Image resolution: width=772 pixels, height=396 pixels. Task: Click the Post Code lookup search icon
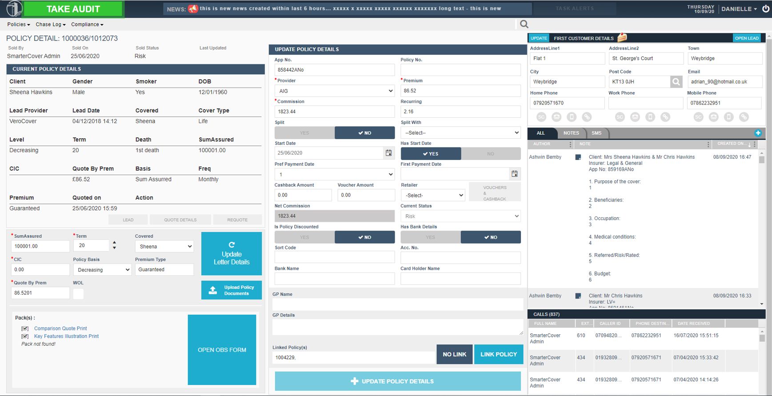pos(676,82)
